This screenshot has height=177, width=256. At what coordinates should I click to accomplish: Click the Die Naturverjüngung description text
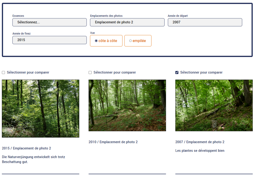(34, 159)
